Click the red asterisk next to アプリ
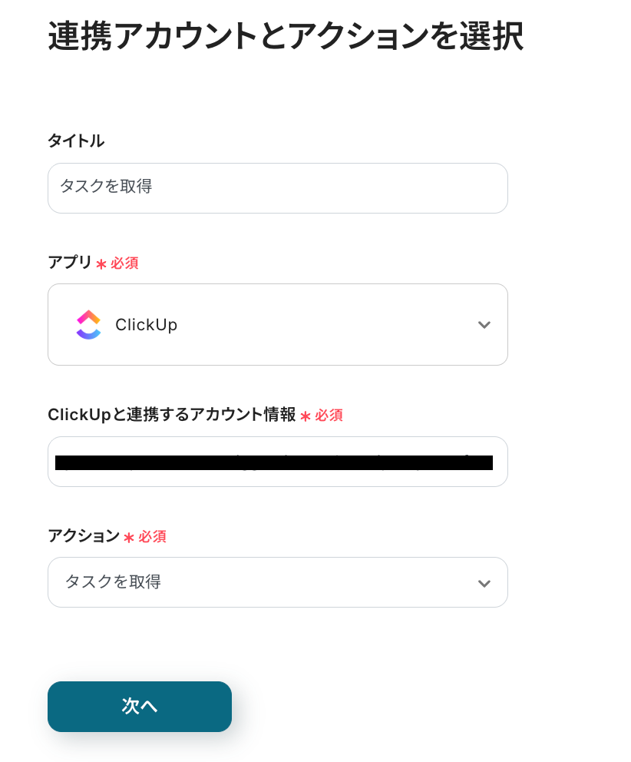The image size is (631, 762). (x=101, y=263)
